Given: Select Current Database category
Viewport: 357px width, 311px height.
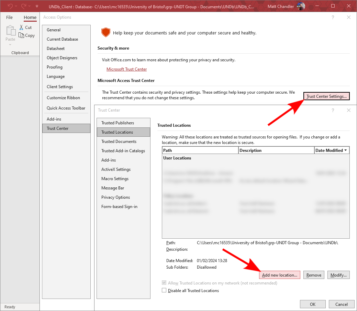Looking at the screenshot, I should 66,39.
